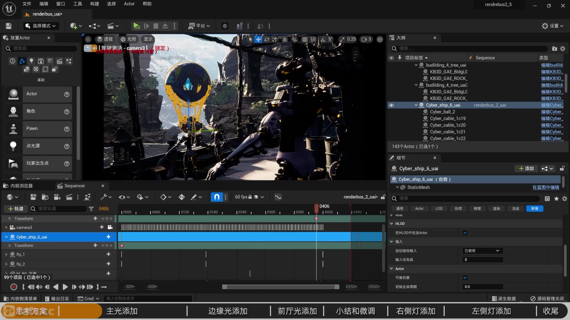Click the save level icon in toolbar
This screenshot has height=320, width=570.
point(9,26)
